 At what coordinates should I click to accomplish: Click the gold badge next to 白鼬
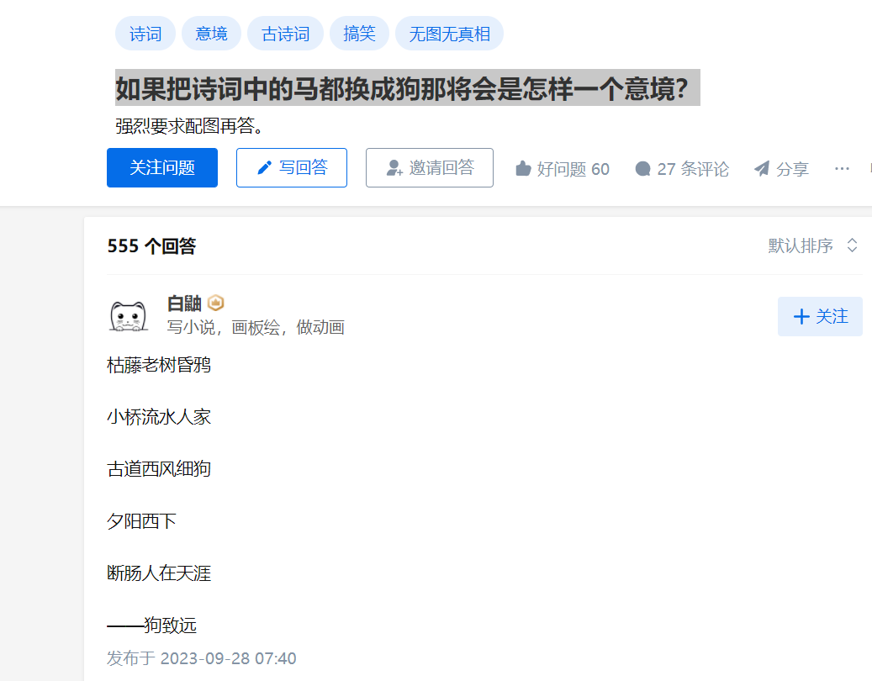tap(216, 303)
